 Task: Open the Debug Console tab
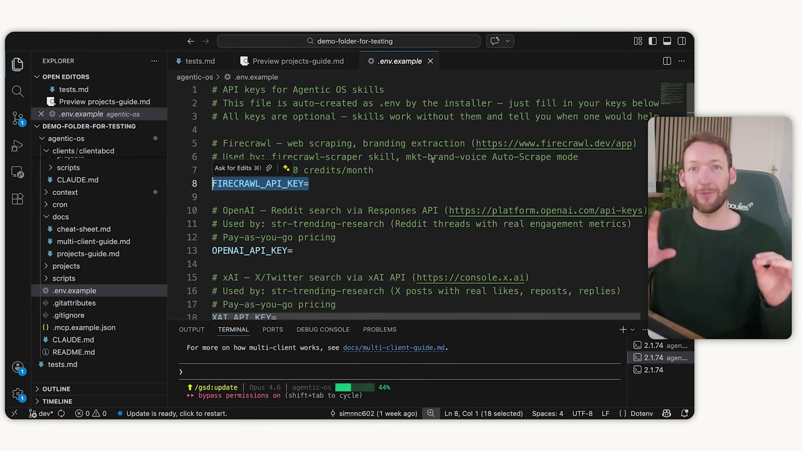coord(323,329)
